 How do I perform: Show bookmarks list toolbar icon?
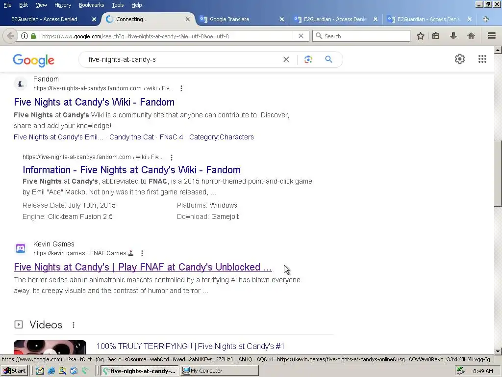tap(436, 36)
